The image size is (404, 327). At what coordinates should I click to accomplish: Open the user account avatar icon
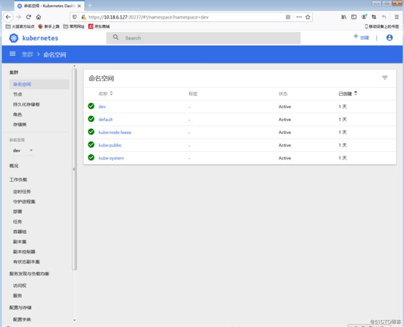[389, 38]
